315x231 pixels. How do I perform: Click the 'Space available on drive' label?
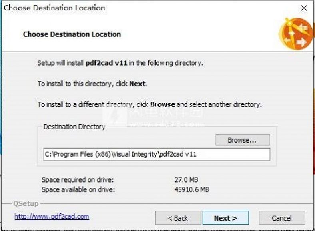(x=78, y=189)
